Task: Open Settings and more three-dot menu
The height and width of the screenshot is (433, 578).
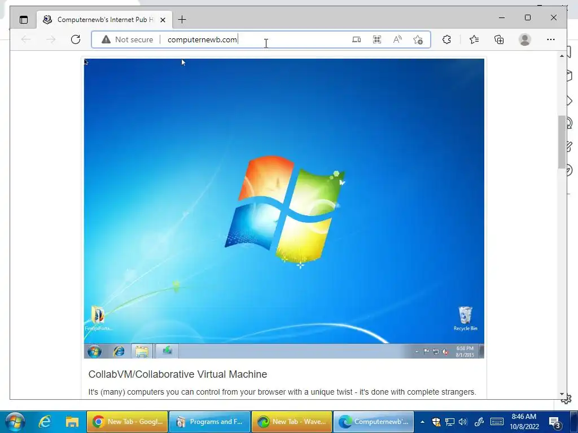Action: (x=551, y=39)
